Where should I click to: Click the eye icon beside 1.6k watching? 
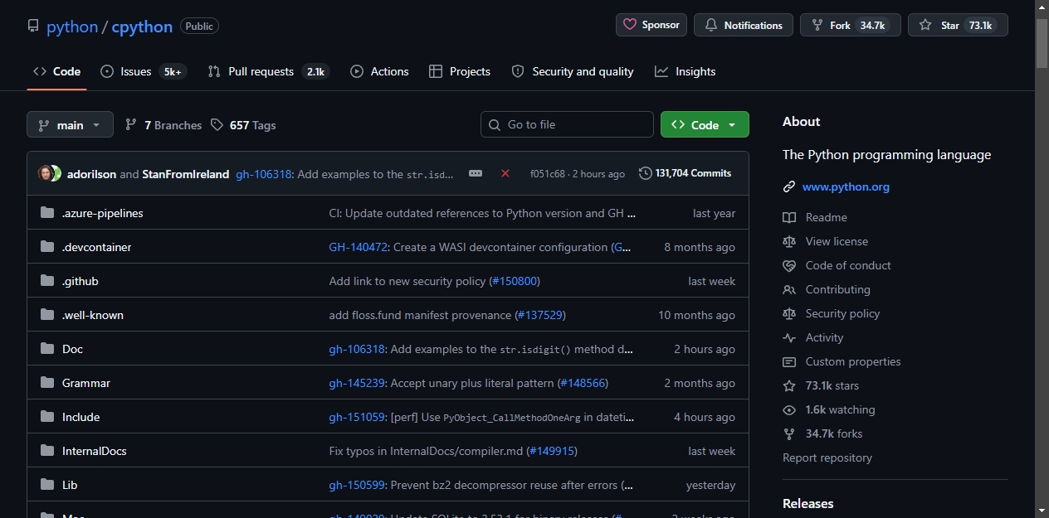(x=789, y=409)
